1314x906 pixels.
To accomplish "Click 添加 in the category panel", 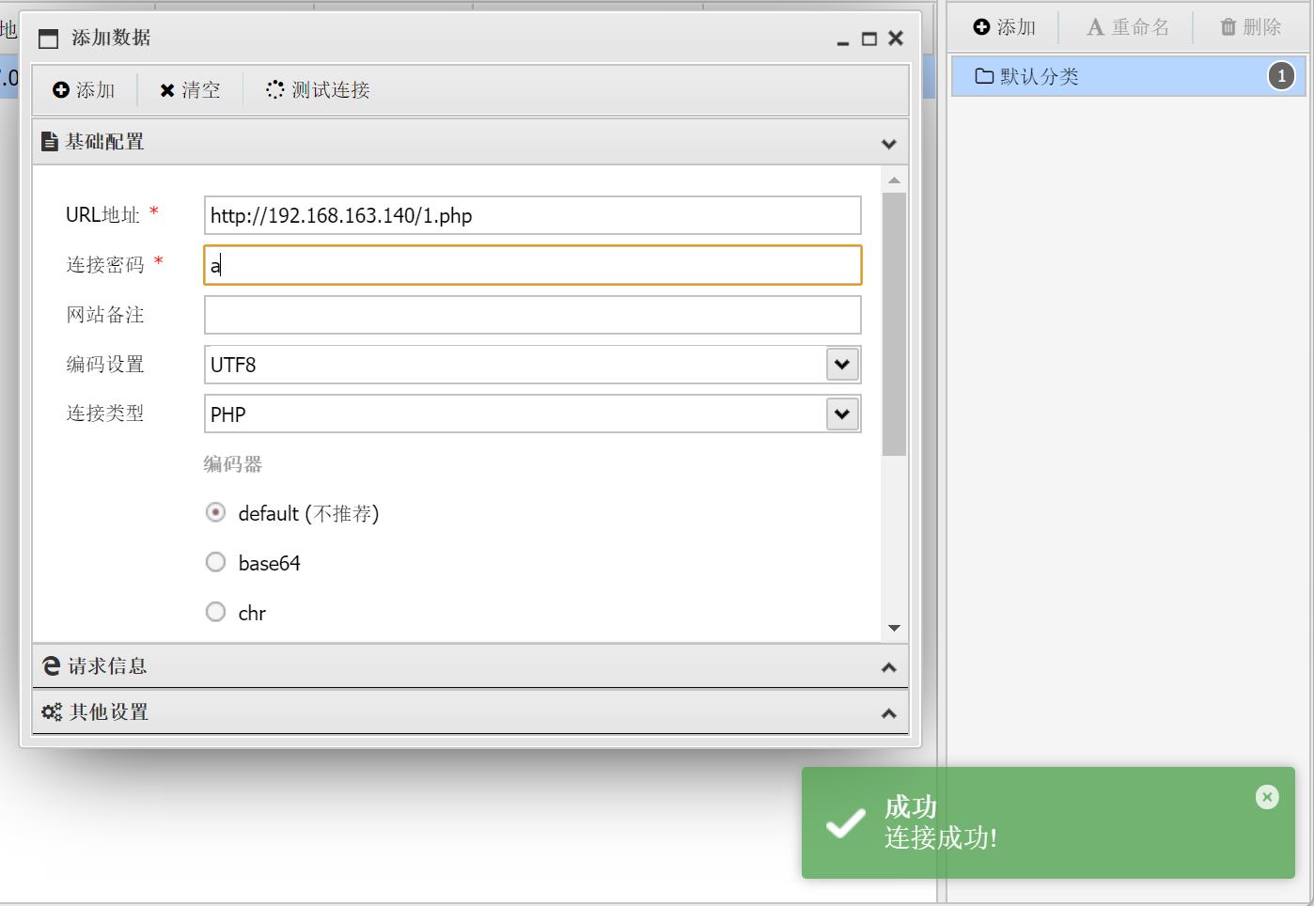I will 1004,27.
